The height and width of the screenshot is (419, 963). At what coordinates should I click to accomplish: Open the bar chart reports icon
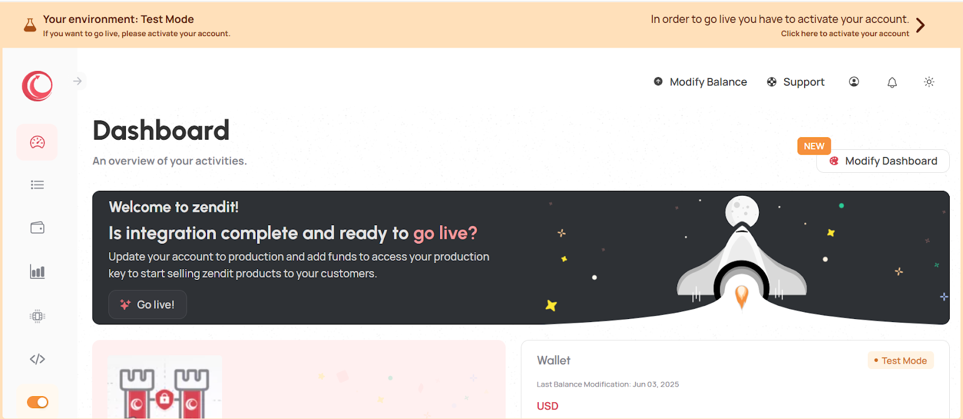tap(37, 272)
